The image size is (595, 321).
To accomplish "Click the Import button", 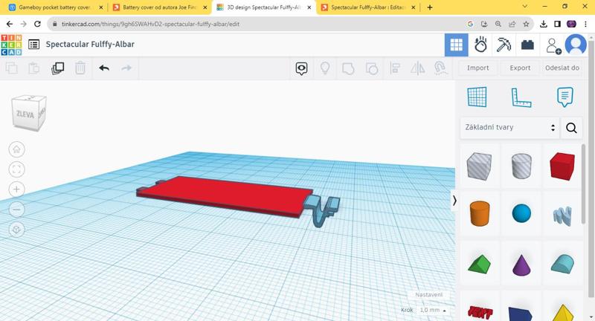I will pyautogui.click(x=477, y=68).
